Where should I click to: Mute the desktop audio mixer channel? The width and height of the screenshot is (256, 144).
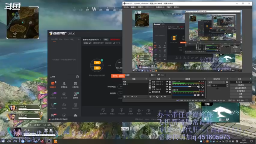(198, 95)
